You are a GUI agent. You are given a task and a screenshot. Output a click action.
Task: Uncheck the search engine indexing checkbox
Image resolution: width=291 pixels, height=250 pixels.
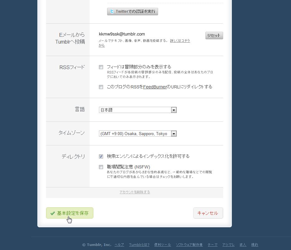tap(101, 157)
